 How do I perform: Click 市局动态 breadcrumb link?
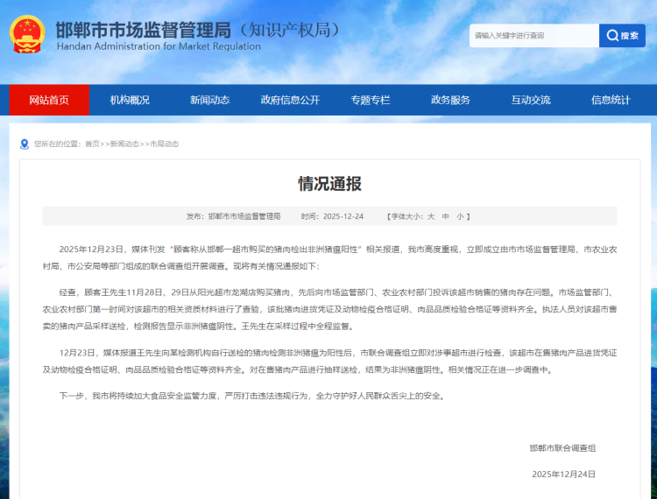click(165, 144)
